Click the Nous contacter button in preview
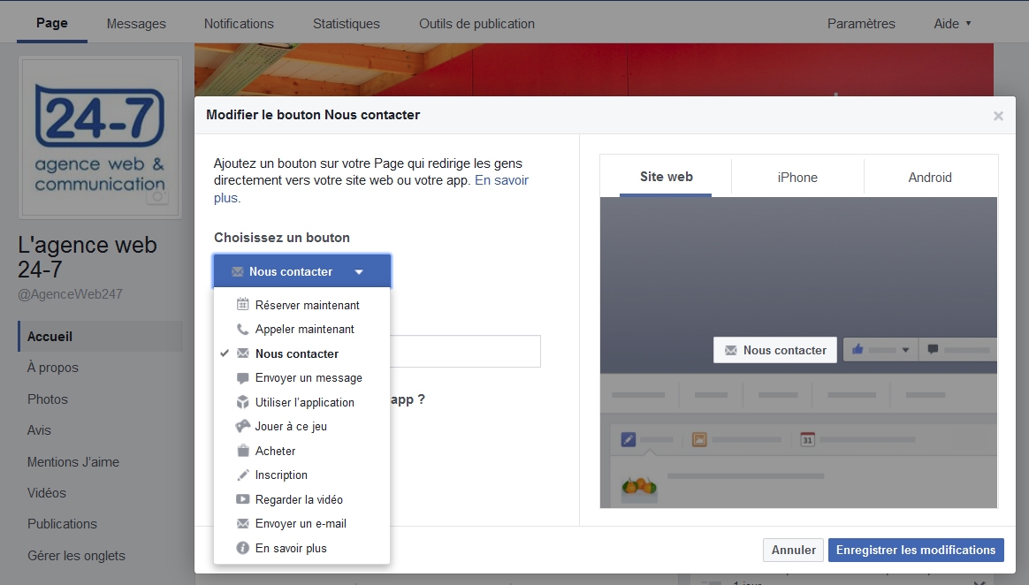Image resolution: width=1029 pixels, height=585 pixels. point(775,350)
